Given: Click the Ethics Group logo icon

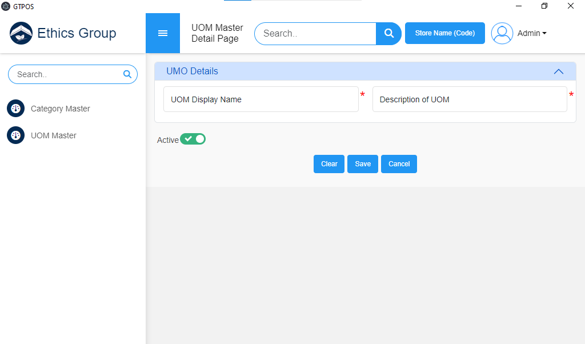Looking at the screenshot, I should pos(21,33).
